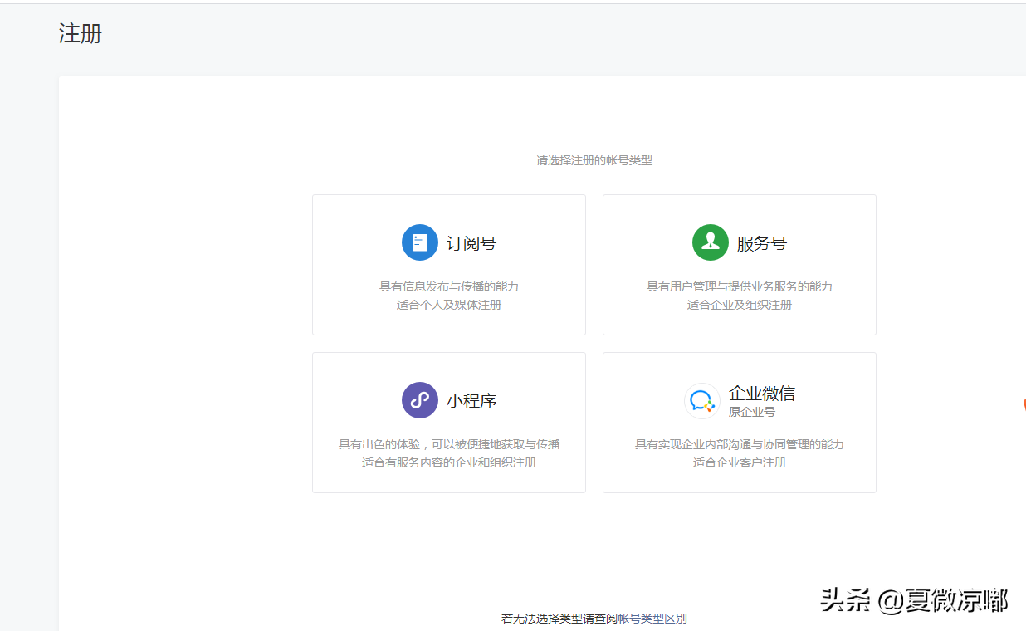
Task: Click the 企业微信 (Enterprise WeChat) chat bubble icon
Action: [702, 399]
